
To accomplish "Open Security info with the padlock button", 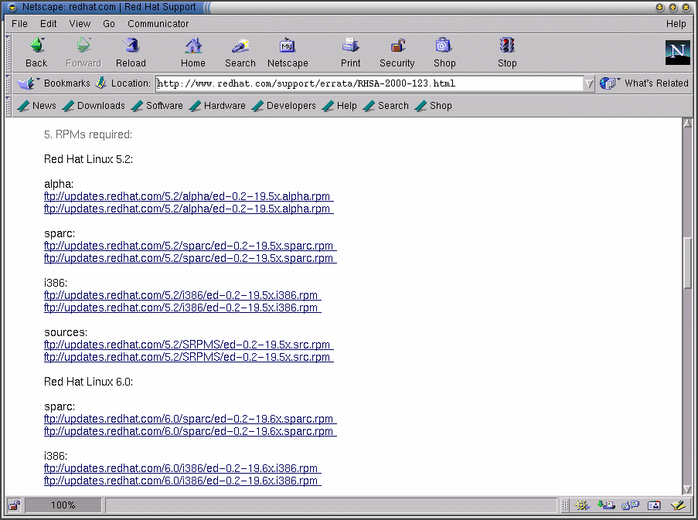I will coord(397,53).
